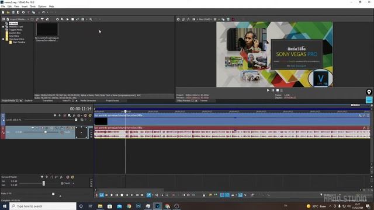Image resolution: width=374 pixels, height=210 pixels.
Task: Start preview of selected media in Project Media
Action: (68, 19)
